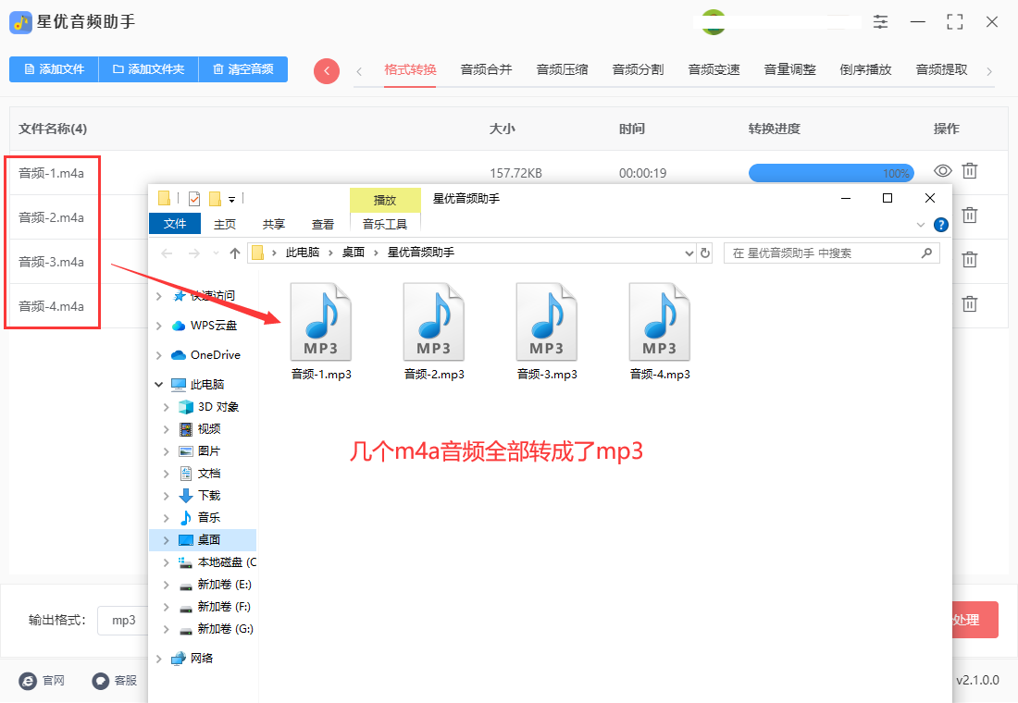Click Explorer's forward navigation arrow
Image resolution: width=1018 pixels, height=703 pixels.
193,253
